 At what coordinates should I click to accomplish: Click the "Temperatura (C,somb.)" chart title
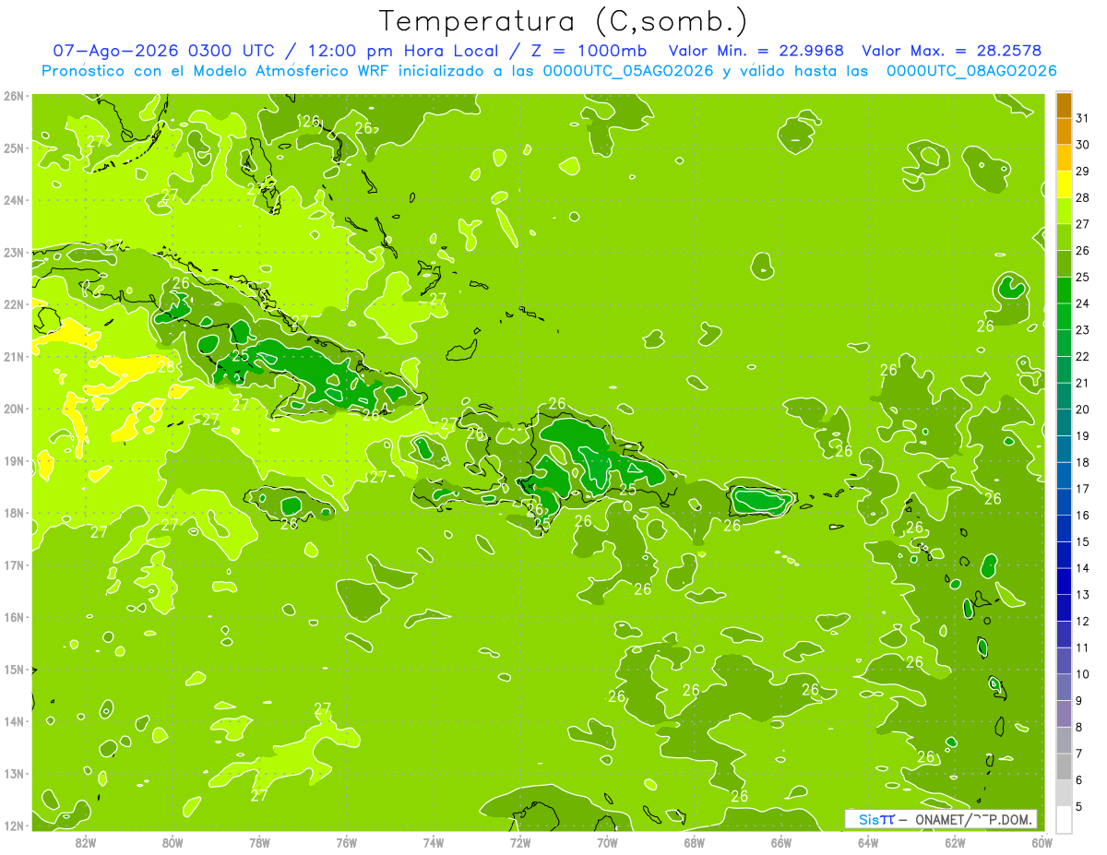564,20
